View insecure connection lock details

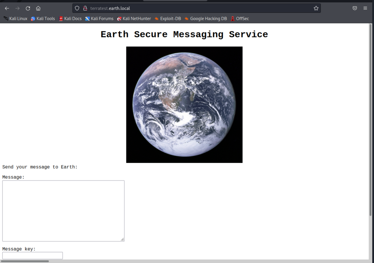pos(85,8)
